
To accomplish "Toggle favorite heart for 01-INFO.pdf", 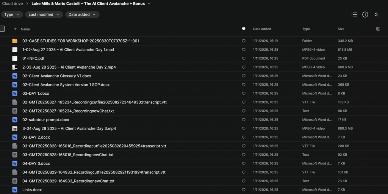I will [x=244, y=58].
